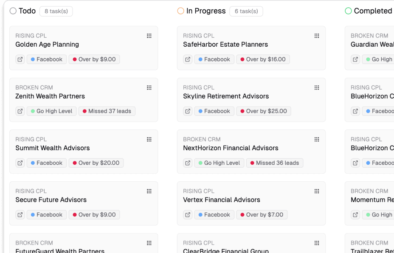394x253 pixels.
Task: Click the Completed green status circle
Action: pyautogui.click(x=349, y=11)
